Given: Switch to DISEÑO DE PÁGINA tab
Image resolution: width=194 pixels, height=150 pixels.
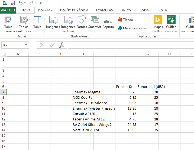Looking at the screenshot, I should (74, 10).
